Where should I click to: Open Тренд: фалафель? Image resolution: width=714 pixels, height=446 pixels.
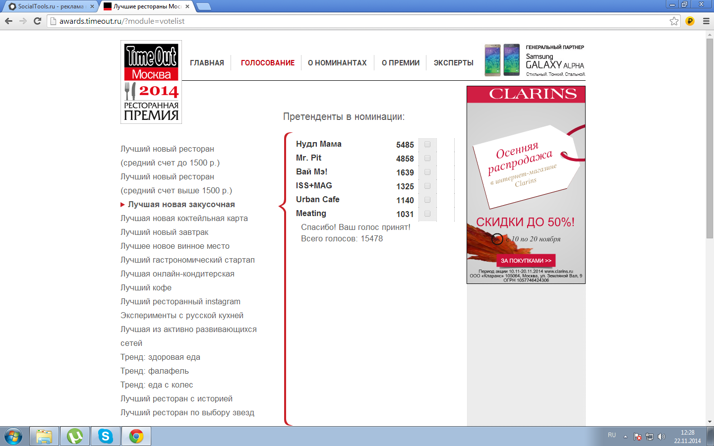coord(155,371)
